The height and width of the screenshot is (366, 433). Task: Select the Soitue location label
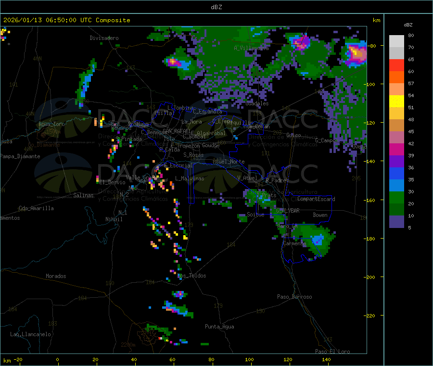(255, 215)
